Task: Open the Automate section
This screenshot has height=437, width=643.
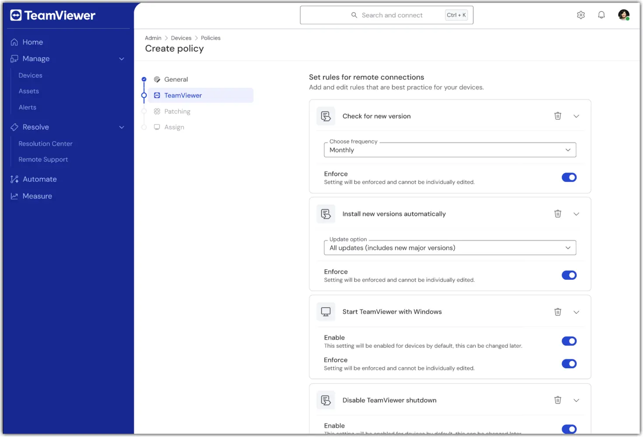Action: 40,179
